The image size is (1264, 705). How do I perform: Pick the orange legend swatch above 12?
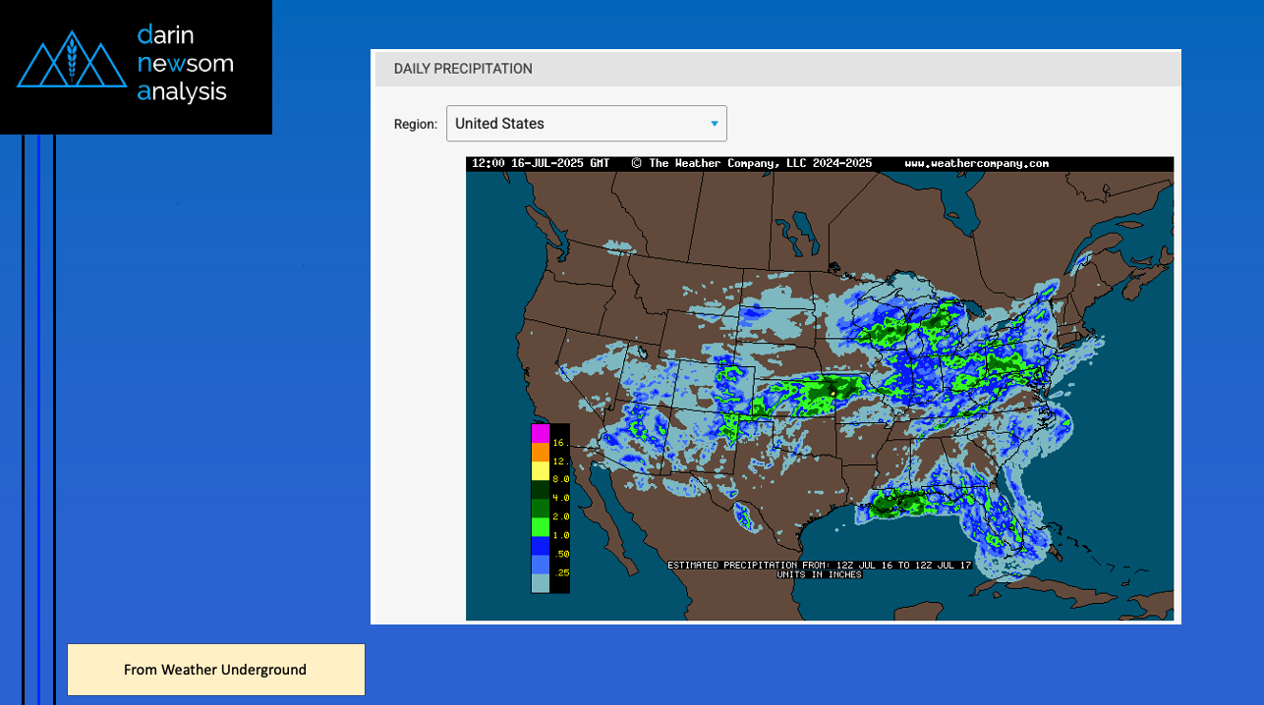coord(540,452)
